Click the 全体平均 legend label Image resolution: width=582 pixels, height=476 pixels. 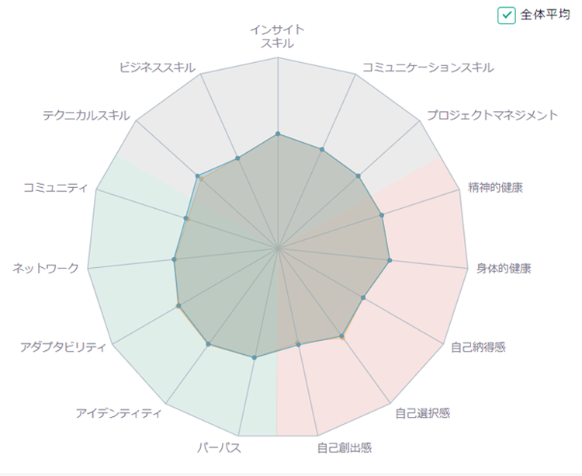coord(545,15)
